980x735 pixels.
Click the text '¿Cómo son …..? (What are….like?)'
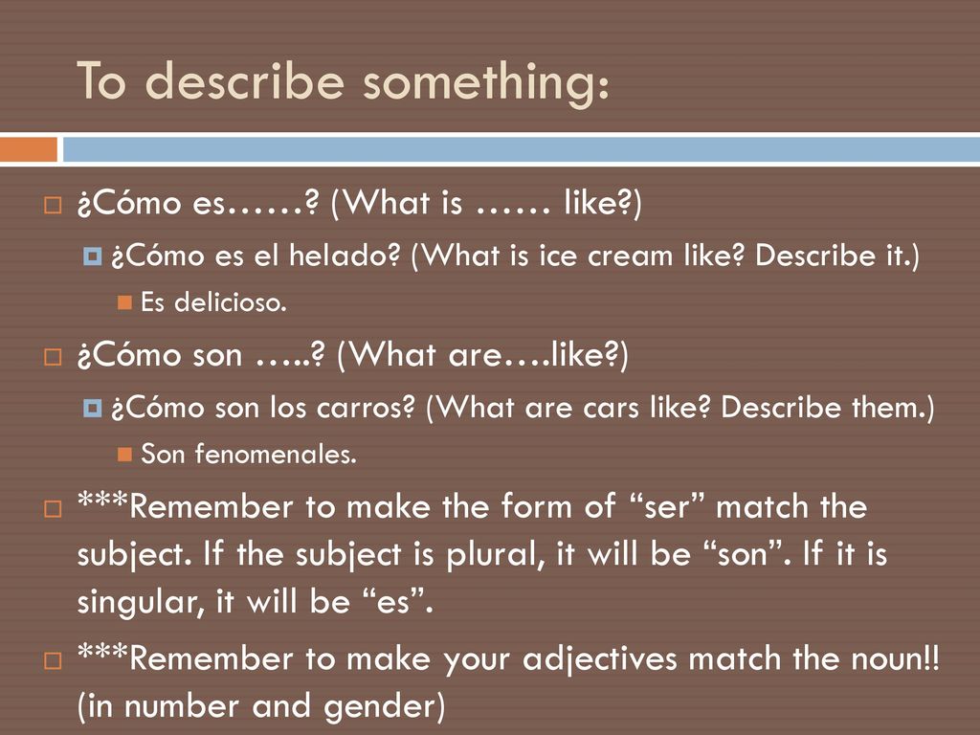(352, 355)
